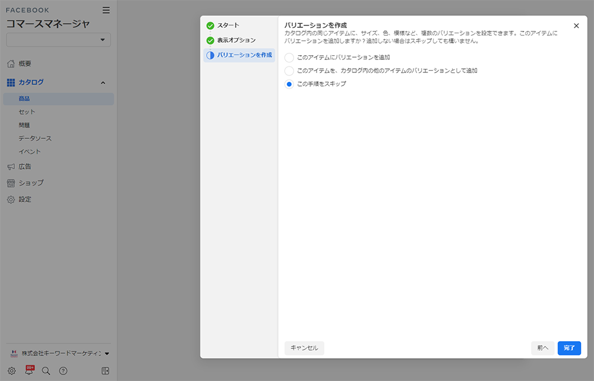
Task: Open notifications with the 99+ badge
Action: [x=29, y=370]
